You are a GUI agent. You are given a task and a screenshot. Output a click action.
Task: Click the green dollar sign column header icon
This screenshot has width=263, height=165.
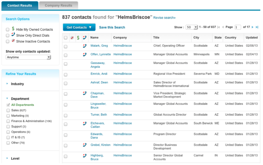[78, 38]
